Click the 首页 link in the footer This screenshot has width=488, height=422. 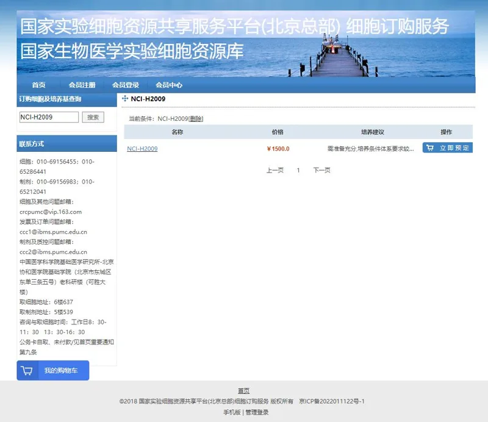[243, 390]
